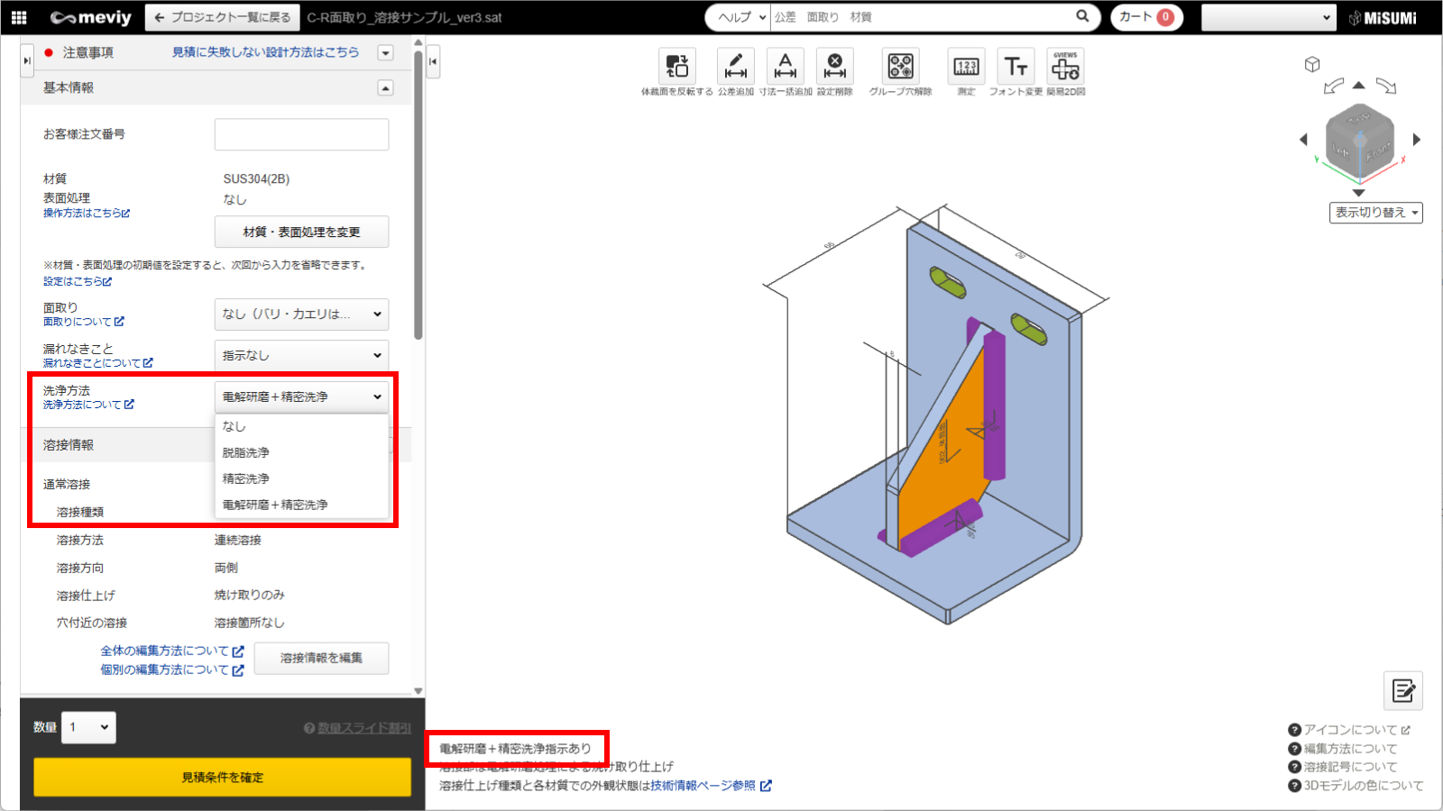Choose 脱脂洗浄 from the cleaning method list
Screen dimensions: 1443x811
[246, 452]
